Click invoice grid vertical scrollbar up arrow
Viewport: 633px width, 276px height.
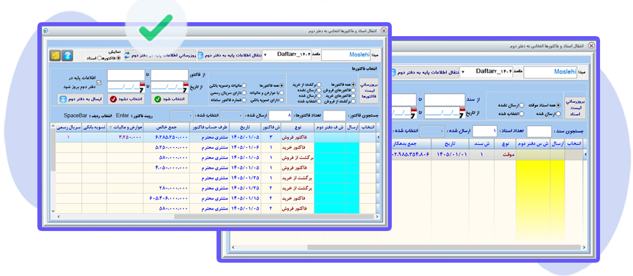(x=53, y=127)
